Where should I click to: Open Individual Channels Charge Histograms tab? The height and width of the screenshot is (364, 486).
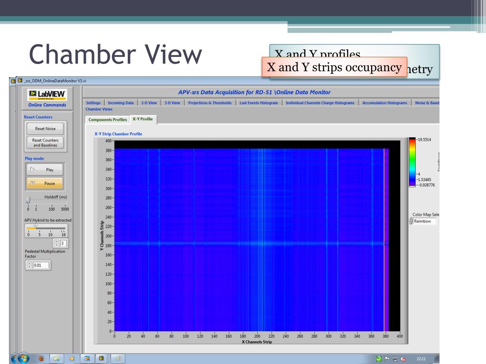(320, 103)
